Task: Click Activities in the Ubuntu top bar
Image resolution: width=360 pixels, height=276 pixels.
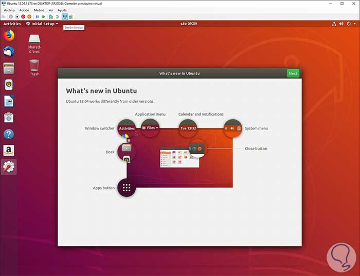Action: (12, 24)
